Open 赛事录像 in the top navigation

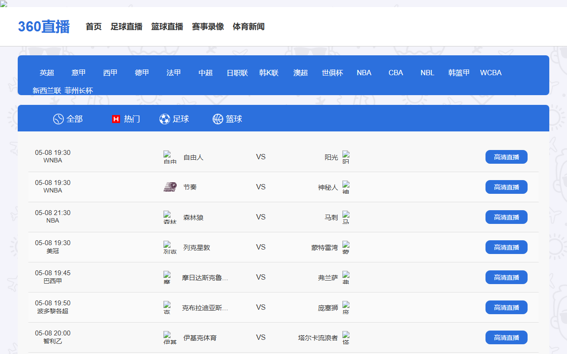point(208,27)
